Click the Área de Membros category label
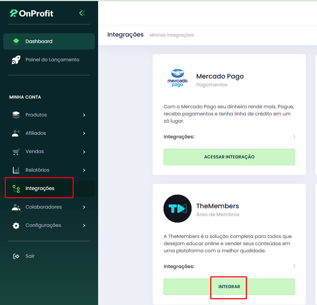The width and height of the screenshot is (317, 305). coord(218,214)
